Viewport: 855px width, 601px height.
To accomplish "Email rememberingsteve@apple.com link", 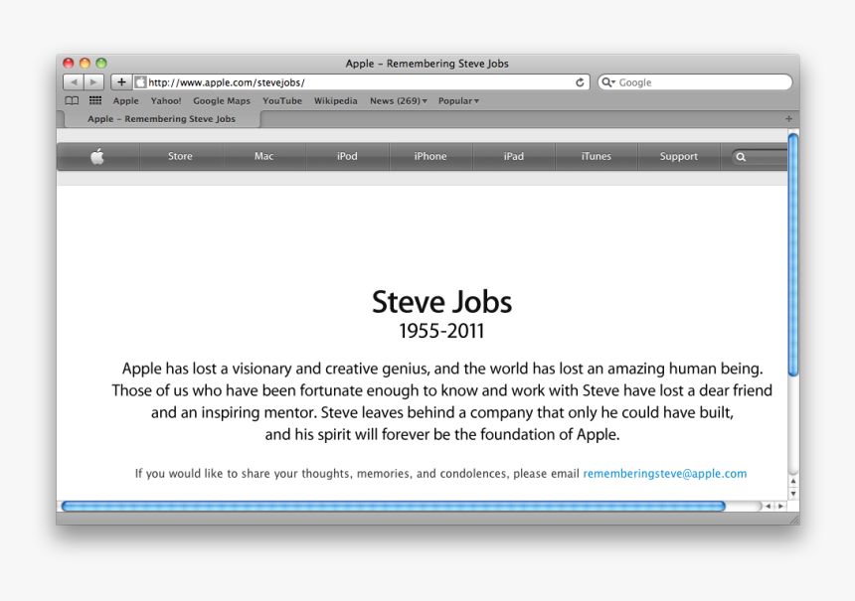I will click(665, 474).
